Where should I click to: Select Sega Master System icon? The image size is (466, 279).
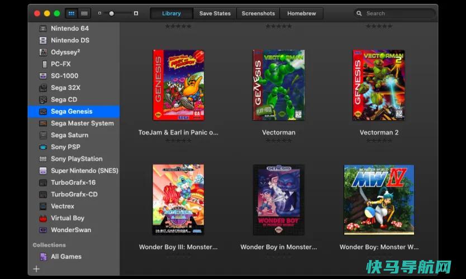(x=43, y=123)
